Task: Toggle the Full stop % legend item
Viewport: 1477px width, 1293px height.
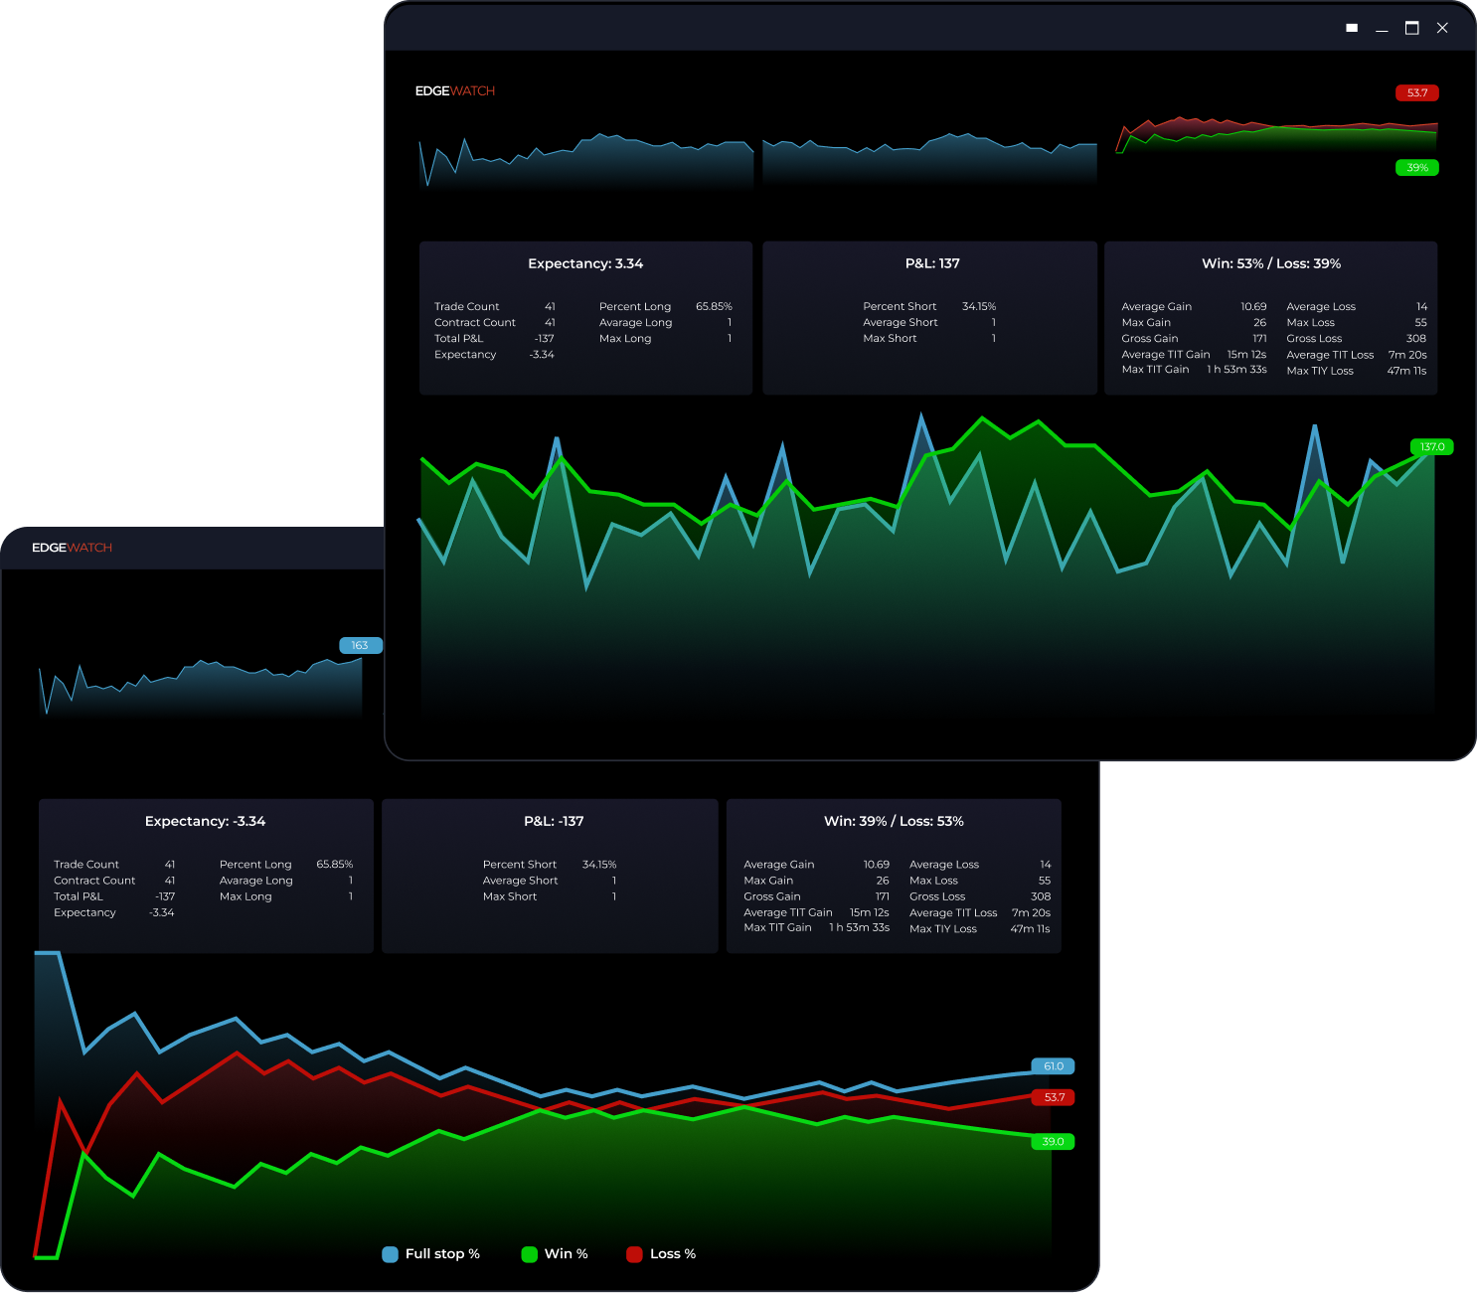Action: coord(431,1254)
